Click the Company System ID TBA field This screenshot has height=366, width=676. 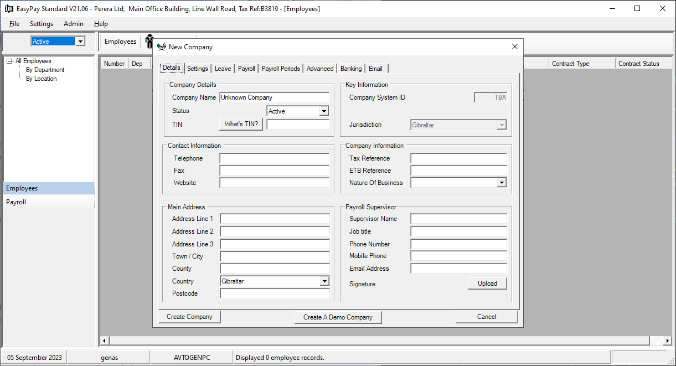pos(491,97)
